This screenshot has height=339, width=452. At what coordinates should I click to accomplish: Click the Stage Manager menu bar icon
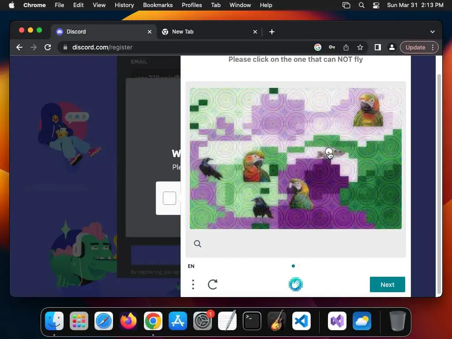tap(346, 5)
